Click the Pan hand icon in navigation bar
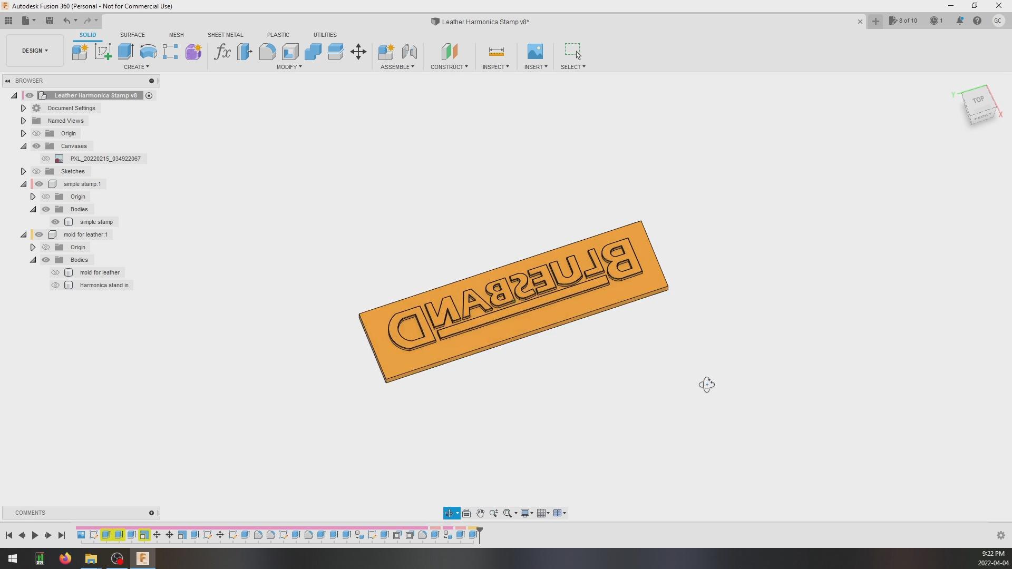 480,513
